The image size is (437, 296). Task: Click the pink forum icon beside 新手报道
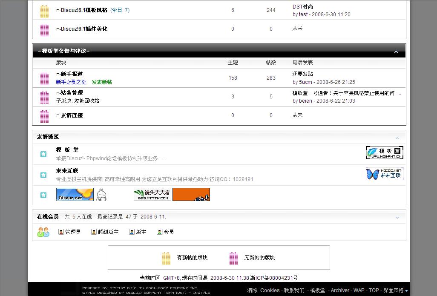click(44, 79)
